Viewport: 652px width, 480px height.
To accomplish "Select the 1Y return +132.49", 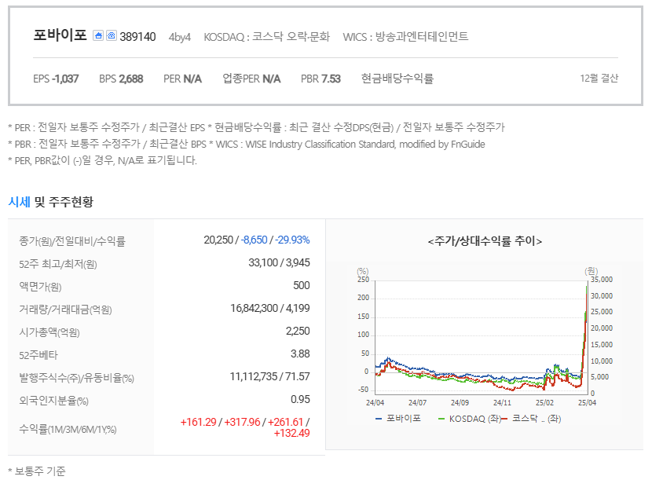I will point(292,434).
